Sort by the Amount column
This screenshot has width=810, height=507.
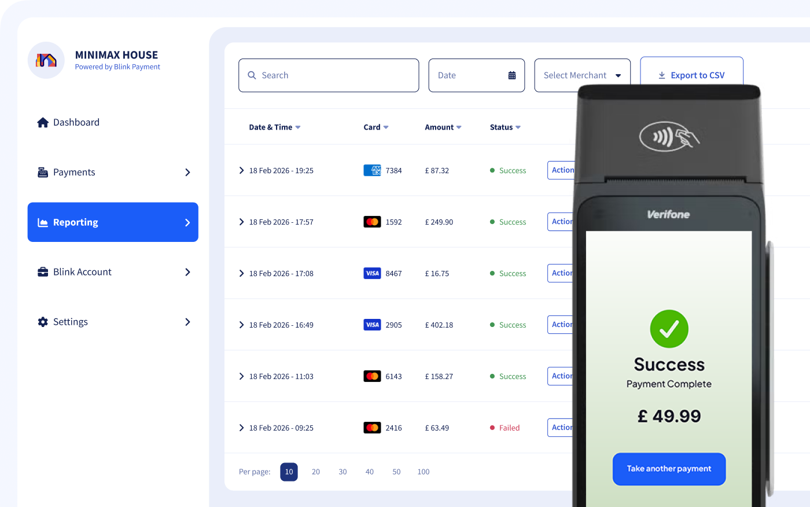[x=443, y=127]
